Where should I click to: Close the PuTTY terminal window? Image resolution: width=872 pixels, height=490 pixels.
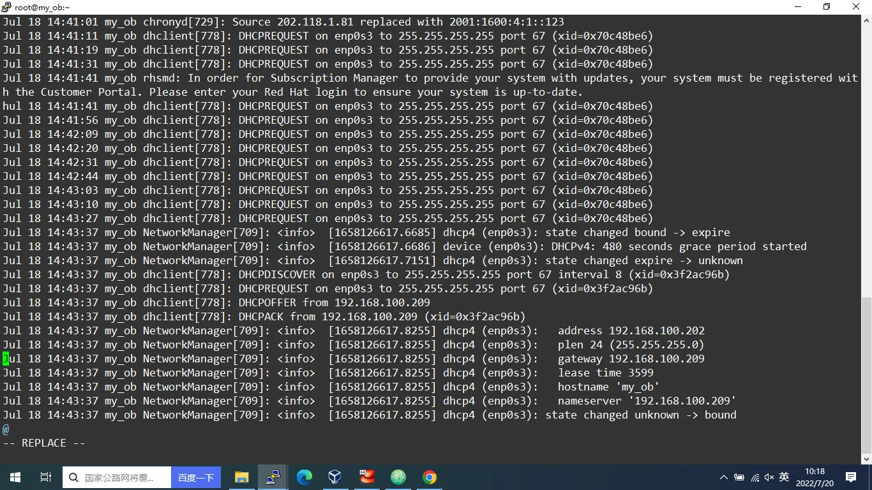click(857, 7)
